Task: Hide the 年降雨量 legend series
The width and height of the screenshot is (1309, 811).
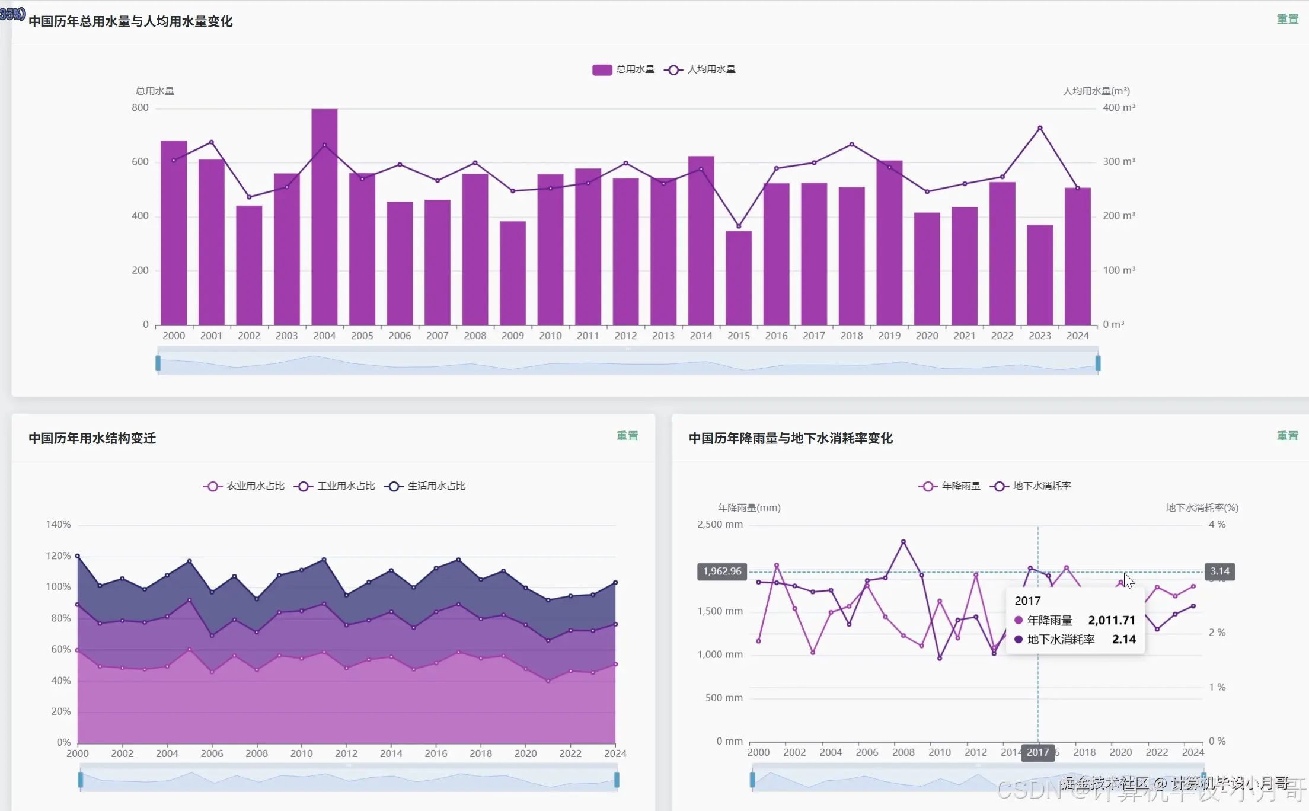Action: pyautogui.click(x=949, y=486)
